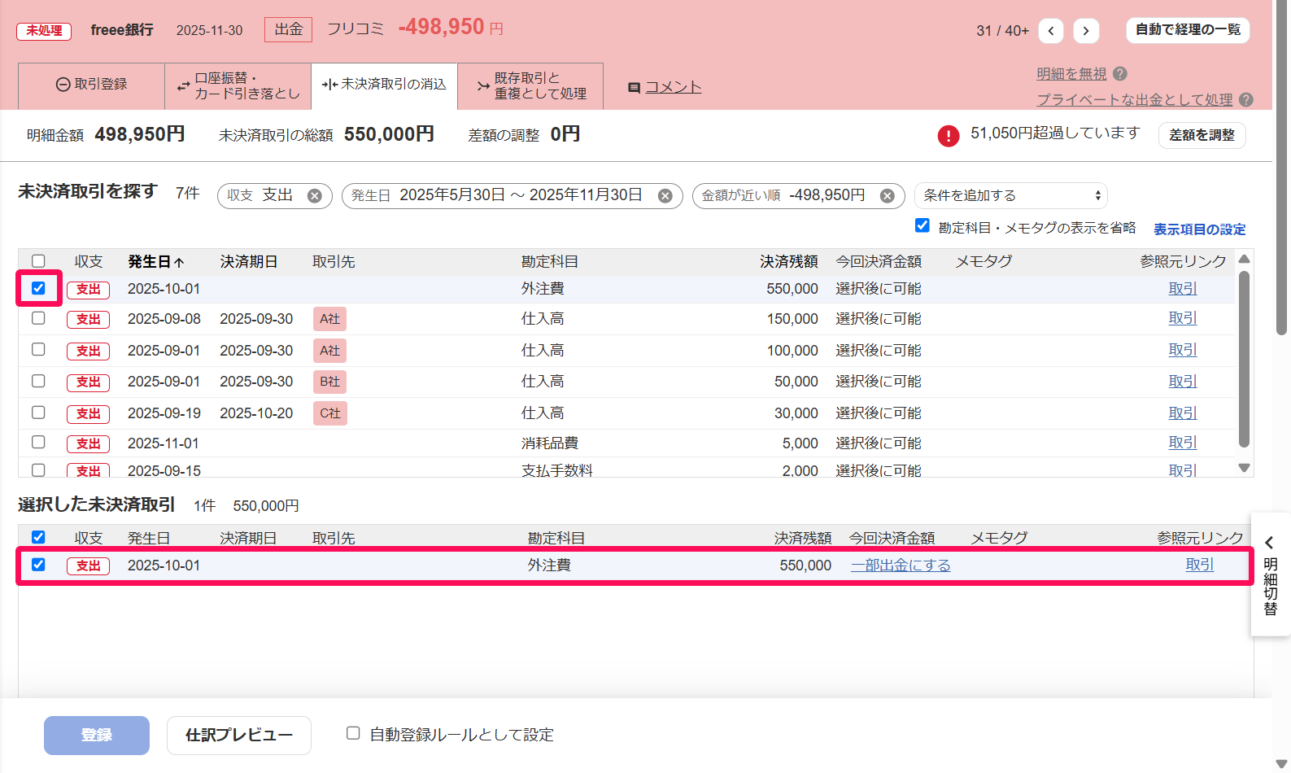The width and height of the screenshot is (1291, 773).
Task: Toggle select-all checkbox in 選択した未決済取引 header
Action: pyautogui.click(x=38, y=537)
